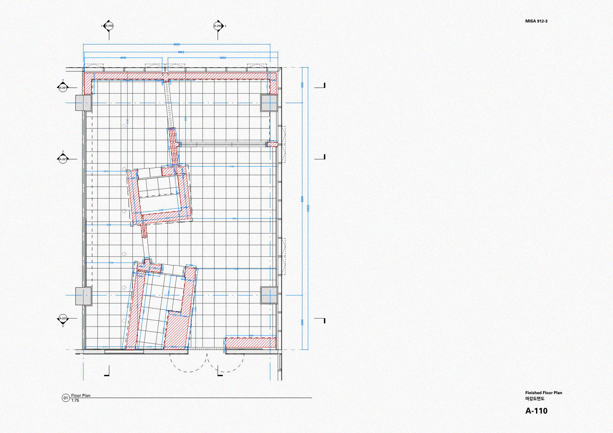Click the 1825 vertical dimension label
The width and height of the screenshot is (613, 433).
[302, 85]
